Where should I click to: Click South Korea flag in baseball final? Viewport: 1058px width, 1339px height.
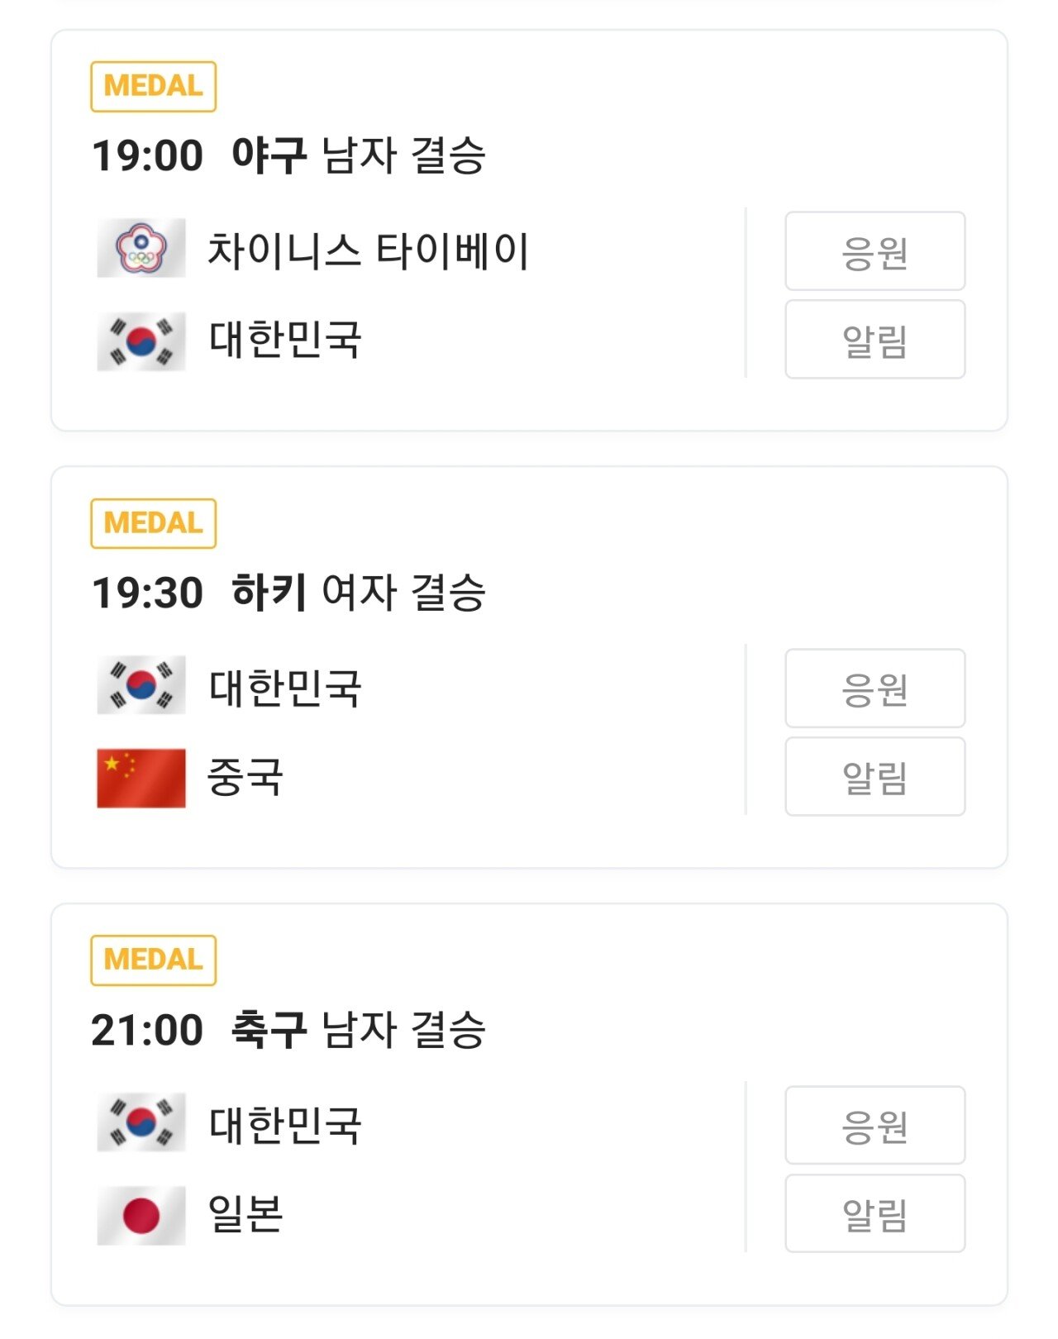click(x=141, y=341)
